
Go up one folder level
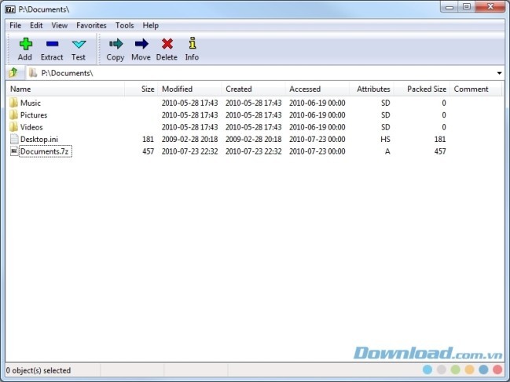tap(13, 72)
